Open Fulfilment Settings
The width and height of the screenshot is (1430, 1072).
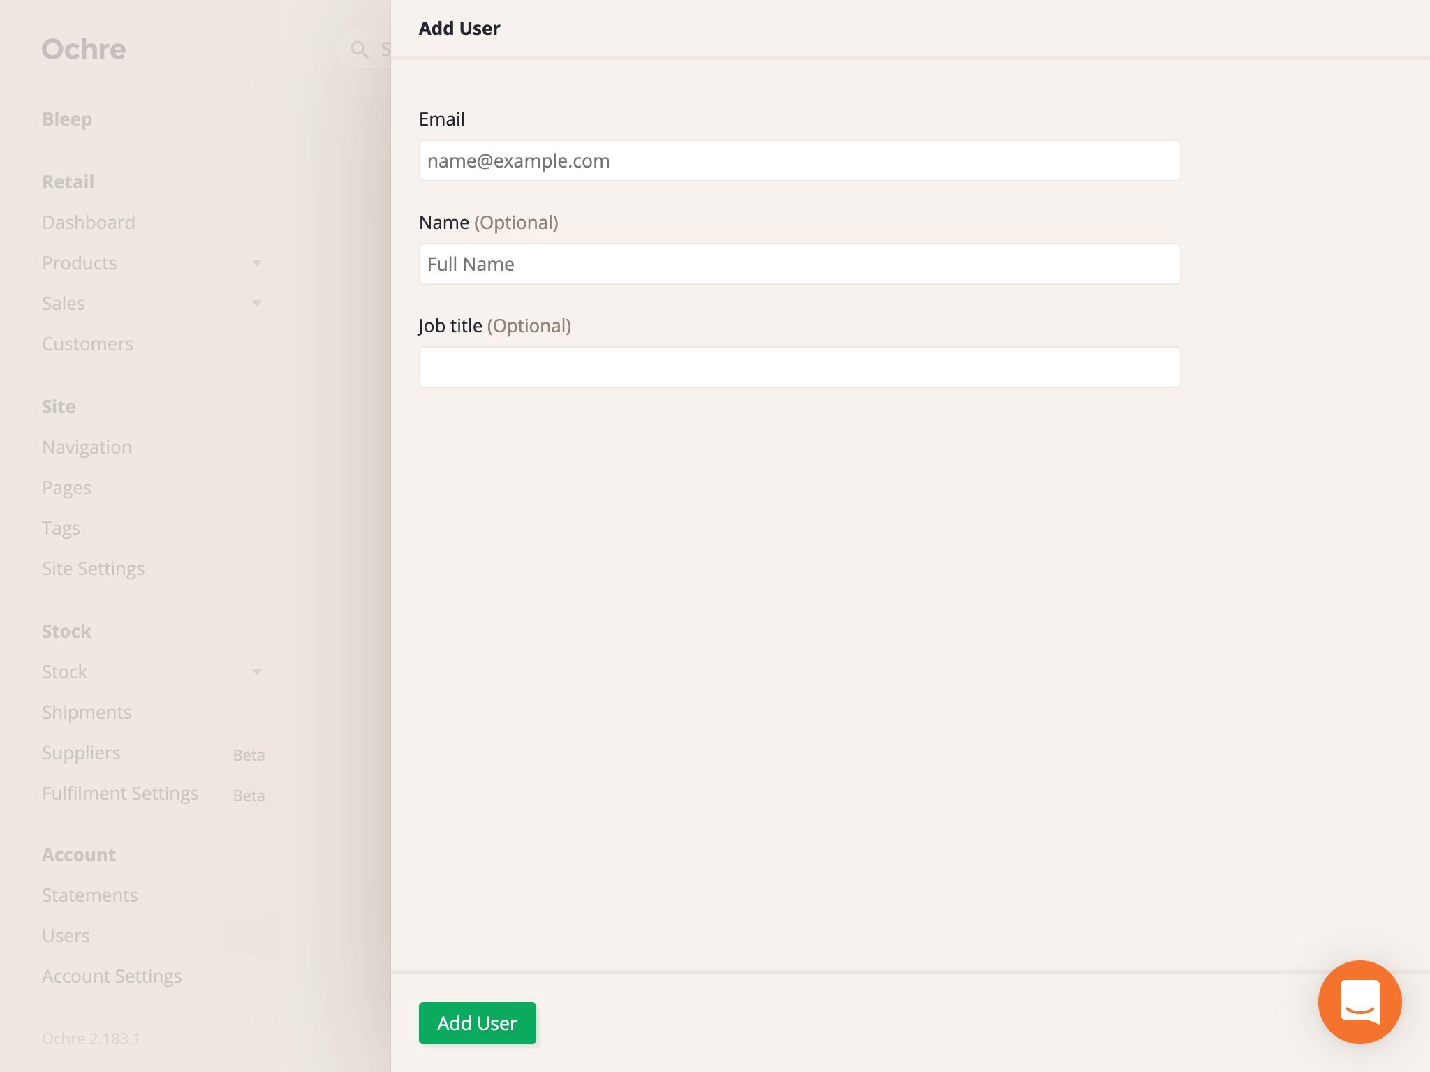pos(120,794)
